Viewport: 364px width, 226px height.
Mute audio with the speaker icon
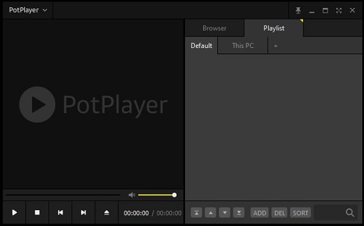point(132,195)
